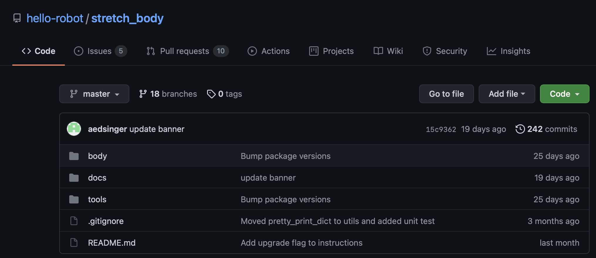
Task: Click the repository book icon beside hello-robot
Action: click(x=17, y=18)
